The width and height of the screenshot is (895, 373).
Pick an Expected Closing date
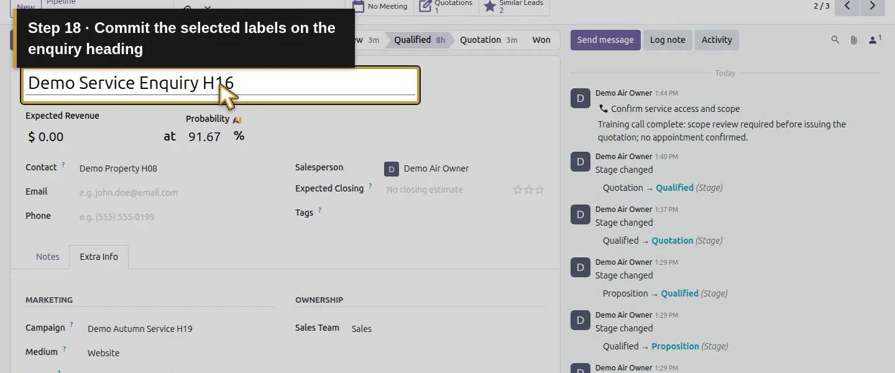coord(446,190)
